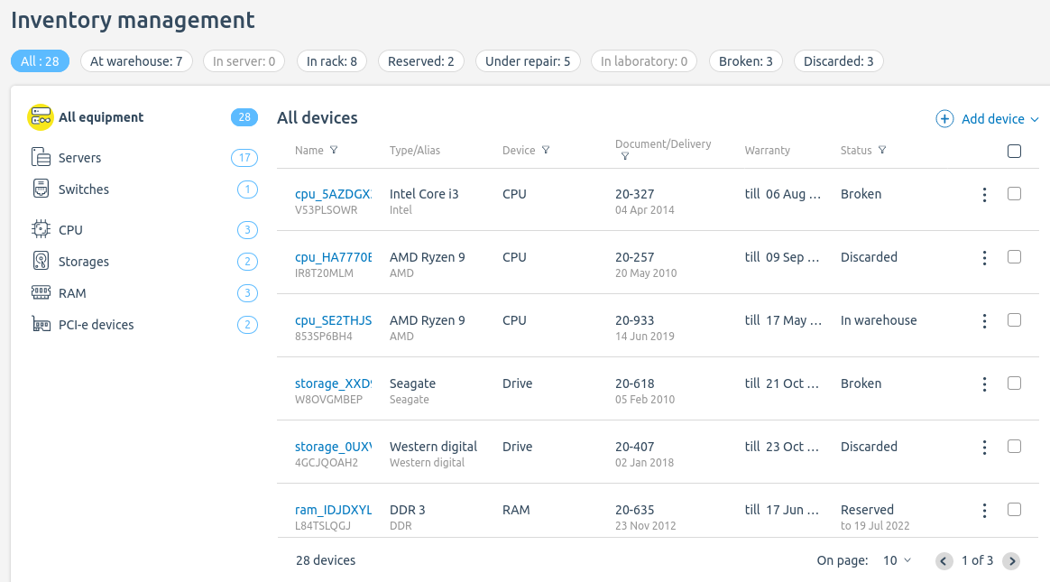Screen dimensions: 1050x582
Task: Open the storage_XXD device link
Action: tap(334, 383)
